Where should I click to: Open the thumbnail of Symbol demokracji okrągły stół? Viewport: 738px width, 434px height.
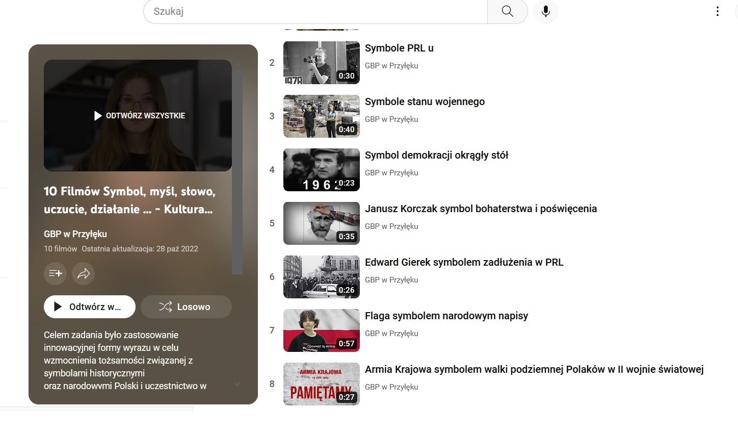tap(322, 170)
